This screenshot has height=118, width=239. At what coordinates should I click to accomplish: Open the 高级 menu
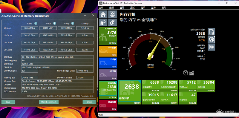coord(143,8)
